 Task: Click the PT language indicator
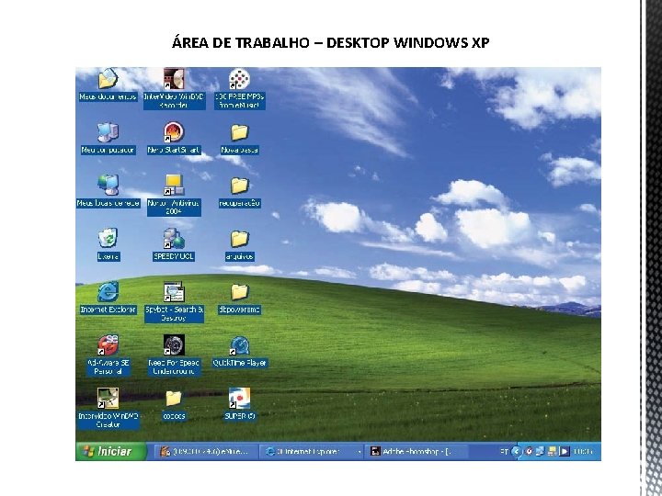(504, 451)
